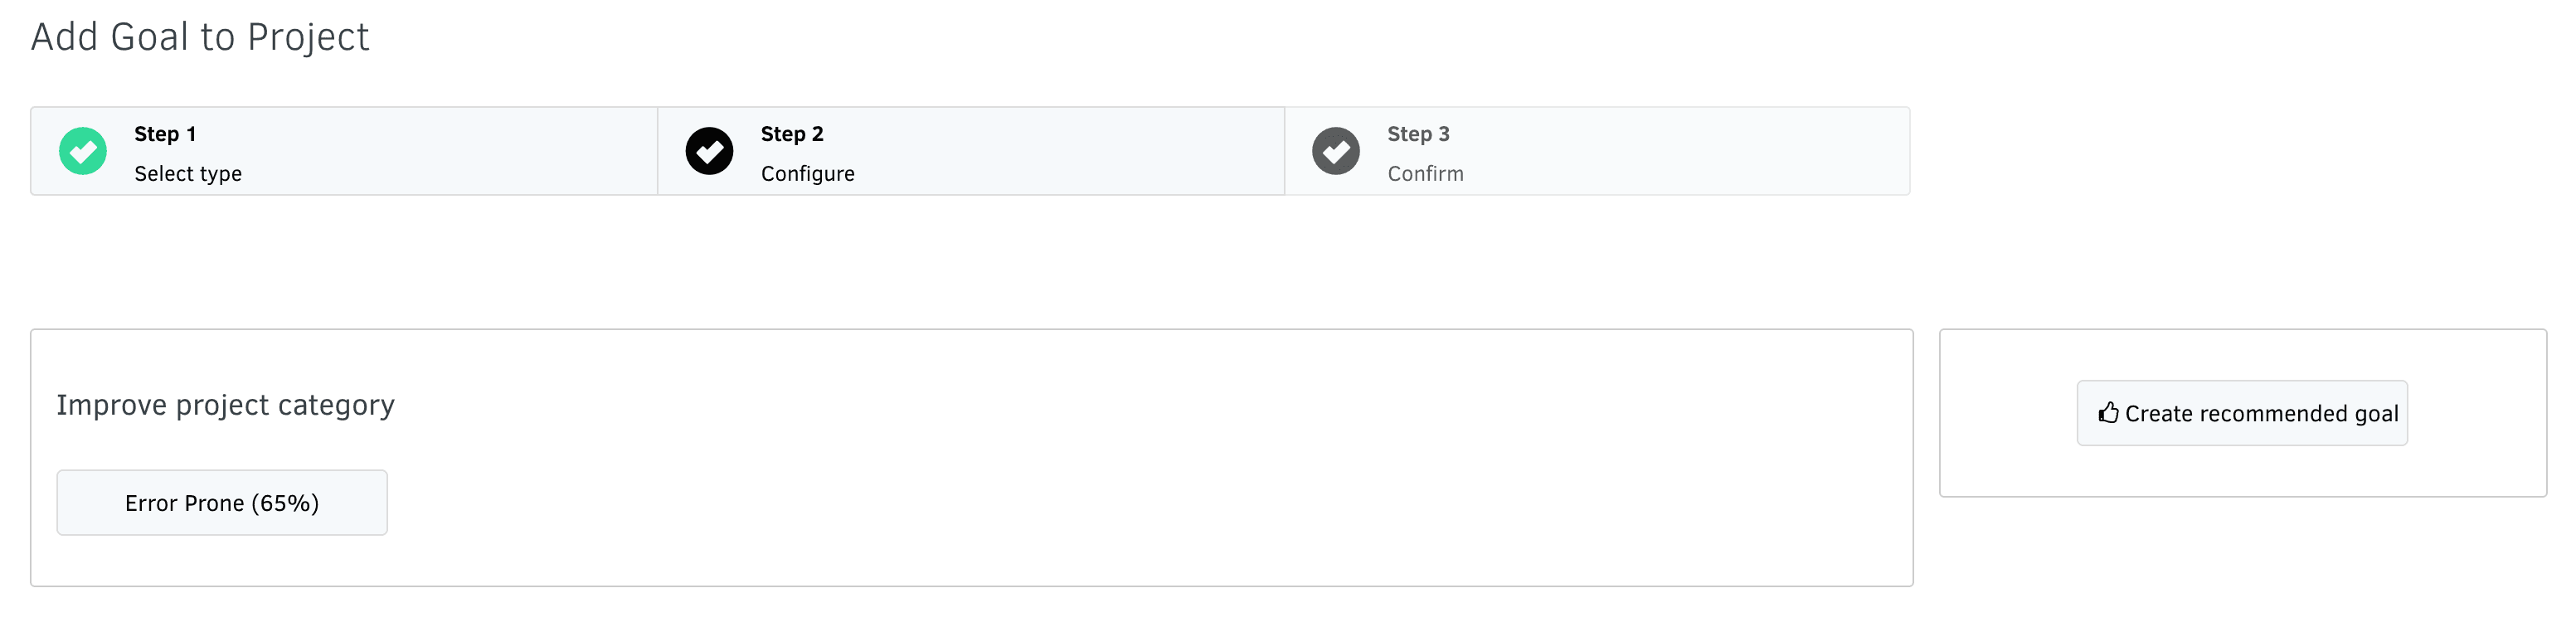Image resolution: width=2576 pixels, height=627 pixels.
Task: Click the gray Step 3 checkmark icon
Action: pyautogui.click(x=1335, y=151)
